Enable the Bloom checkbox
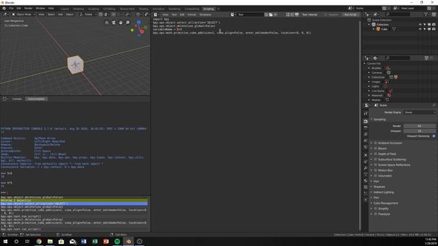The image size is (438, 246). tap(376, 148)
